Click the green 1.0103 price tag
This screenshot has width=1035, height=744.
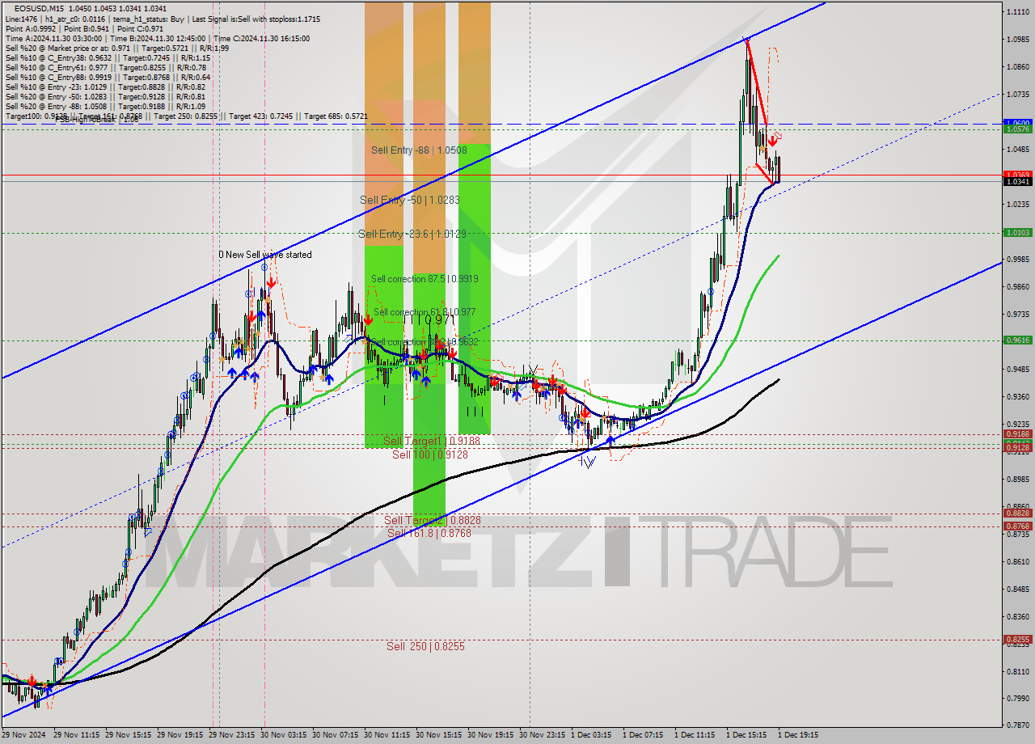click(x=1017, y=233)
